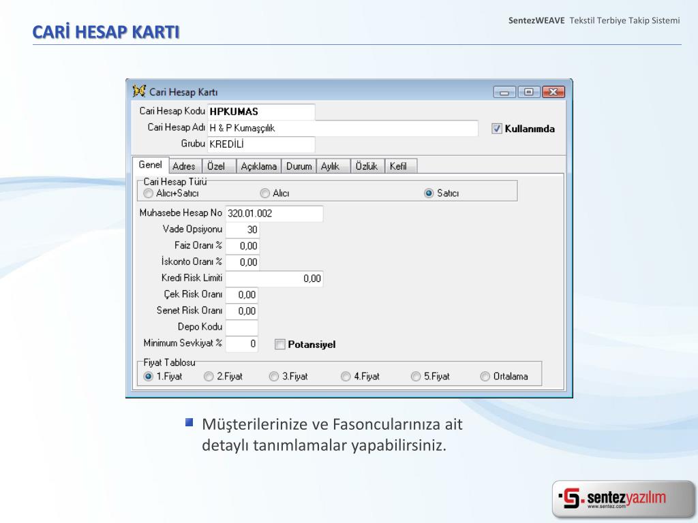Choose 1.Fiyat price table option
Viewport: 698px width, 523px height.
(148, 376)
